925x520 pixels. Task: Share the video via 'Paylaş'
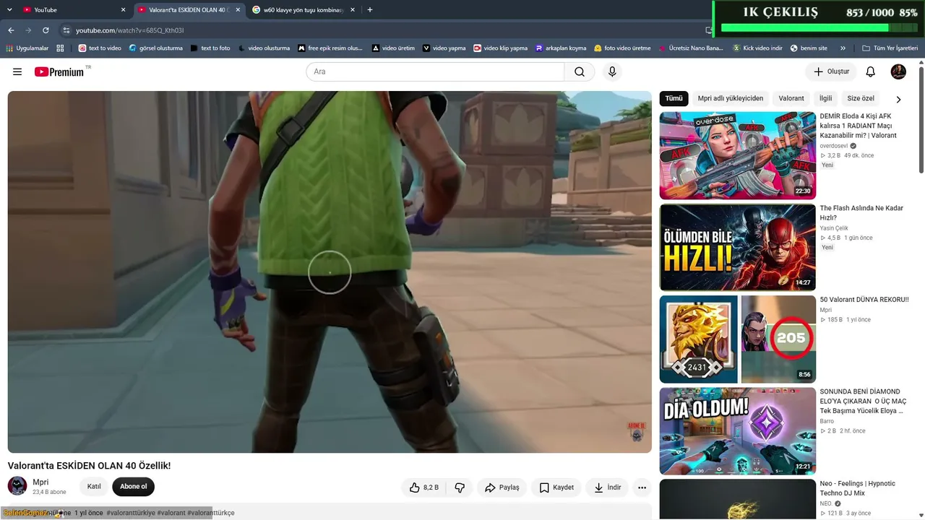click(502, 487)
